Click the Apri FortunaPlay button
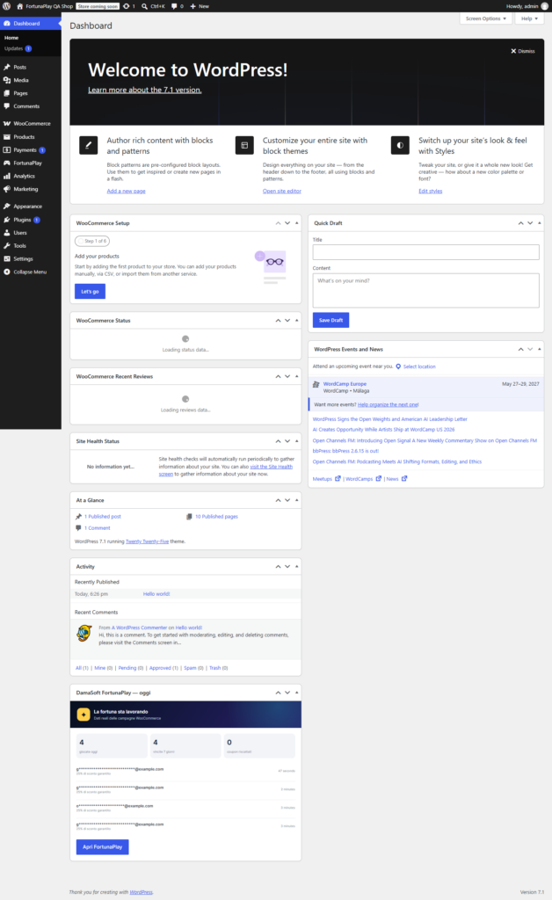This screenshot has width=552, height=900. click(x=103, y=847)
